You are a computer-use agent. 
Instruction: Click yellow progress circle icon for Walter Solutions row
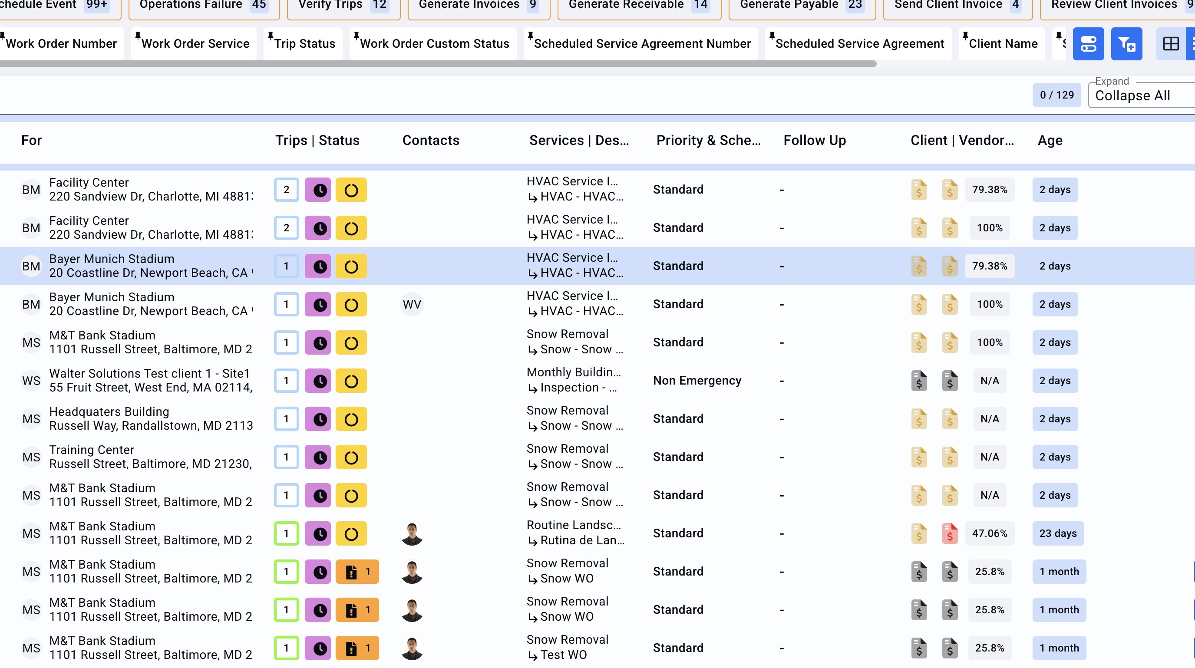[x=351, y=381]
